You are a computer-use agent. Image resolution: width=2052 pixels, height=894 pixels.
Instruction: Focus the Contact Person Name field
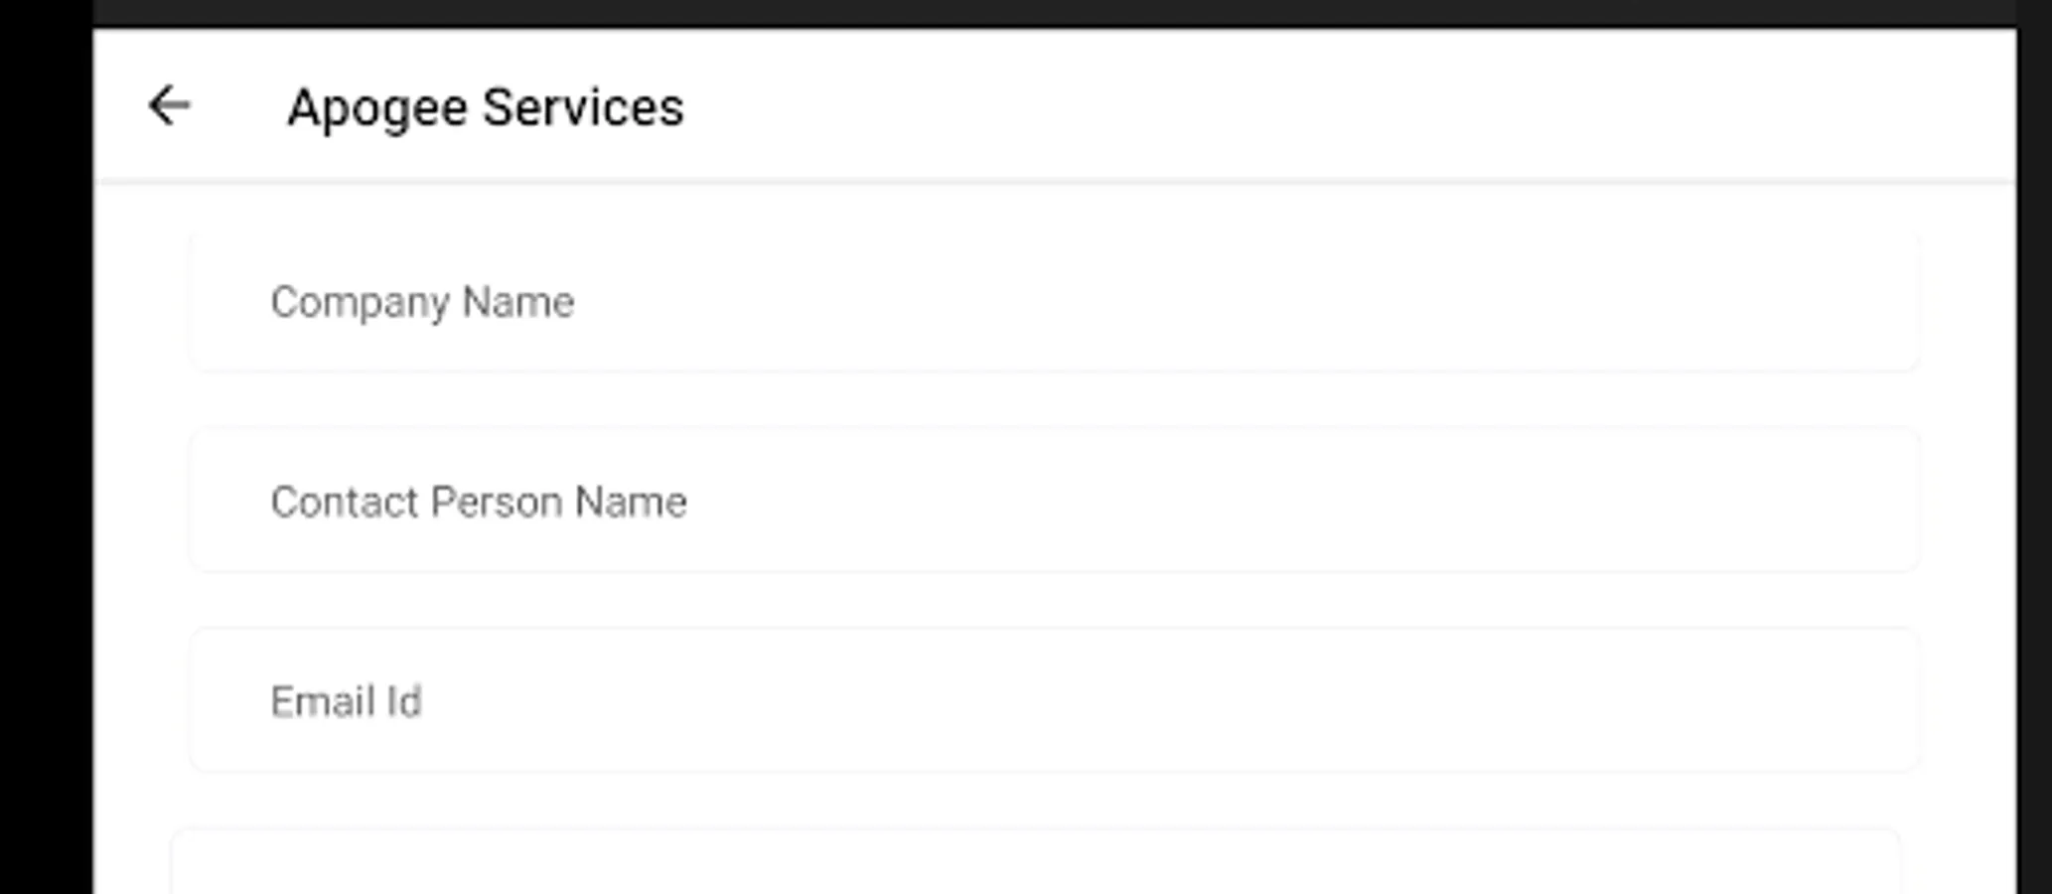click(x=1053, y=502)
